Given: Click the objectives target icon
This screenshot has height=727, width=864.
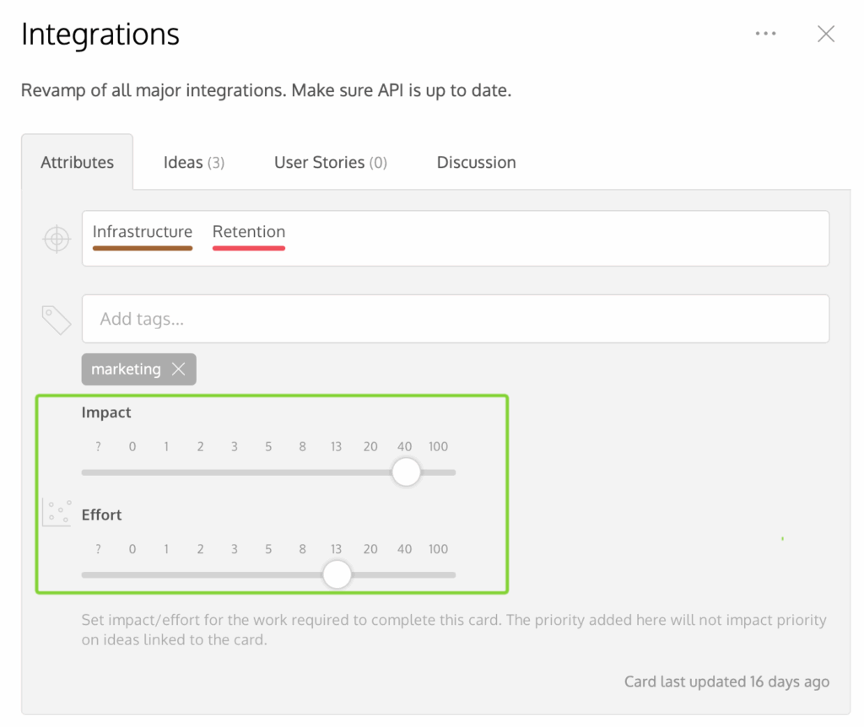Looking at the screenshot, I should point(57,239).
